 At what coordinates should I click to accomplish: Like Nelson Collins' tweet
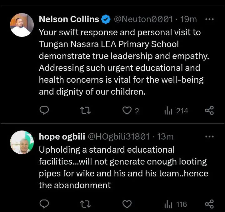point(127,110)
